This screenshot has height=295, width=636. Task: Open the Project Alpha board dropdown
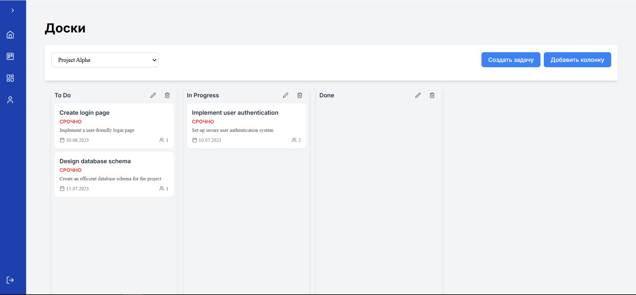[x=105, y=60]
